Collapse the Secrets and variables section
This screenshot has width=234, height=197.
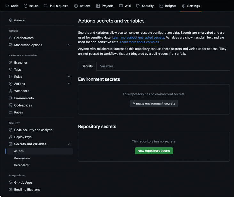point(69,144)
